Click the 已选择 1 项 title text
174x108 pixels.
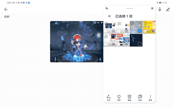point(124,16)
